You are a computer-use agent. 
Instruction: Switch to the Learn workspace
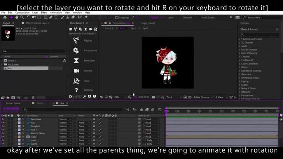pyautogui.click(x=171, y=18)
